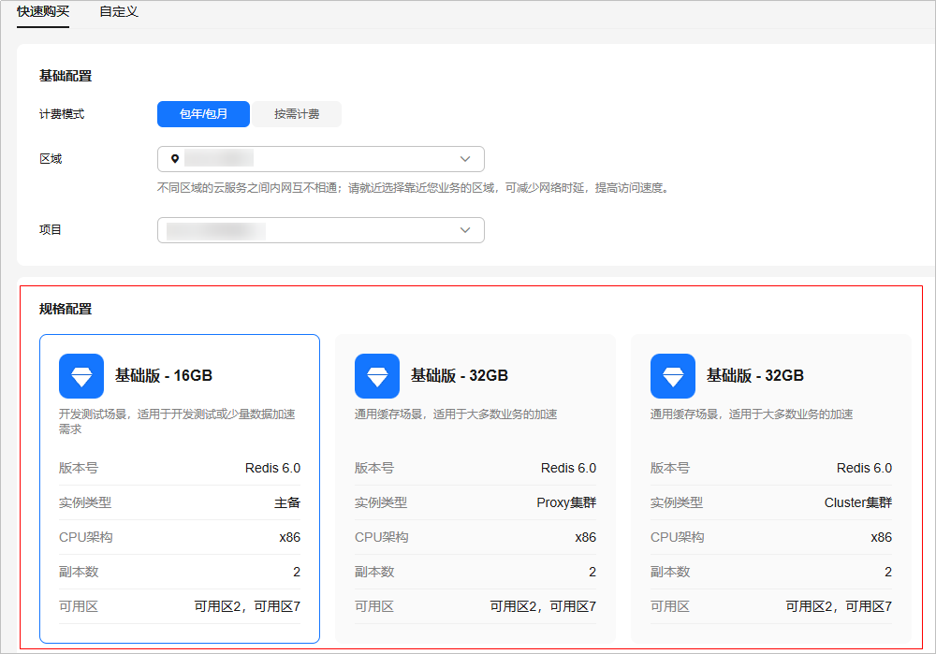The width and height of the screenshot is (936, 654).
Task: Select the Proxy集群 基础版 - 32GB card title
Action: (460, 375)
